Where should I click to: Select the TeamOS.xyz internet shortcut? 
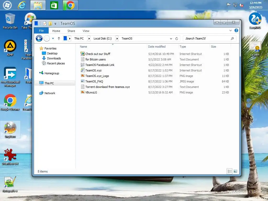[93, 70]
